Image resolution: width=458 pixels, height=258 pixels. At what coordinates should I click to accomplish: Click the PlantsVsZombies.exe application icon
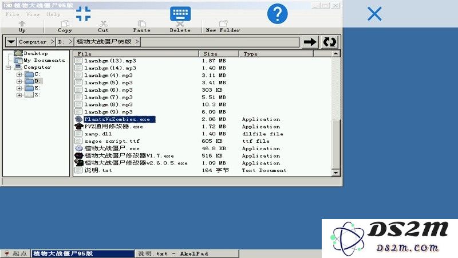tap(78, 119)
